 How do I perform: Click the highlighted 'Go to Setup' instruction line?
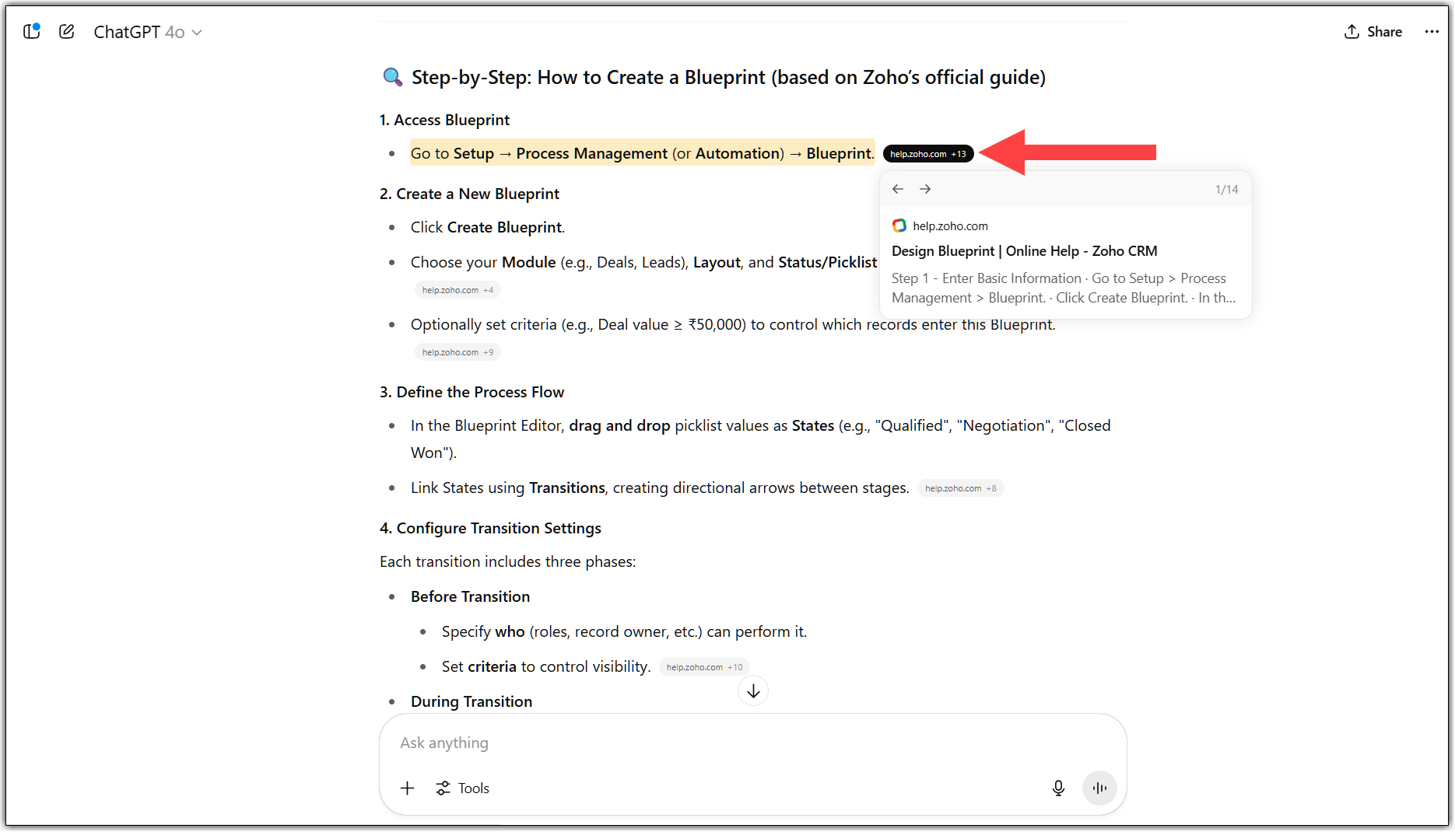click(642, 153)
